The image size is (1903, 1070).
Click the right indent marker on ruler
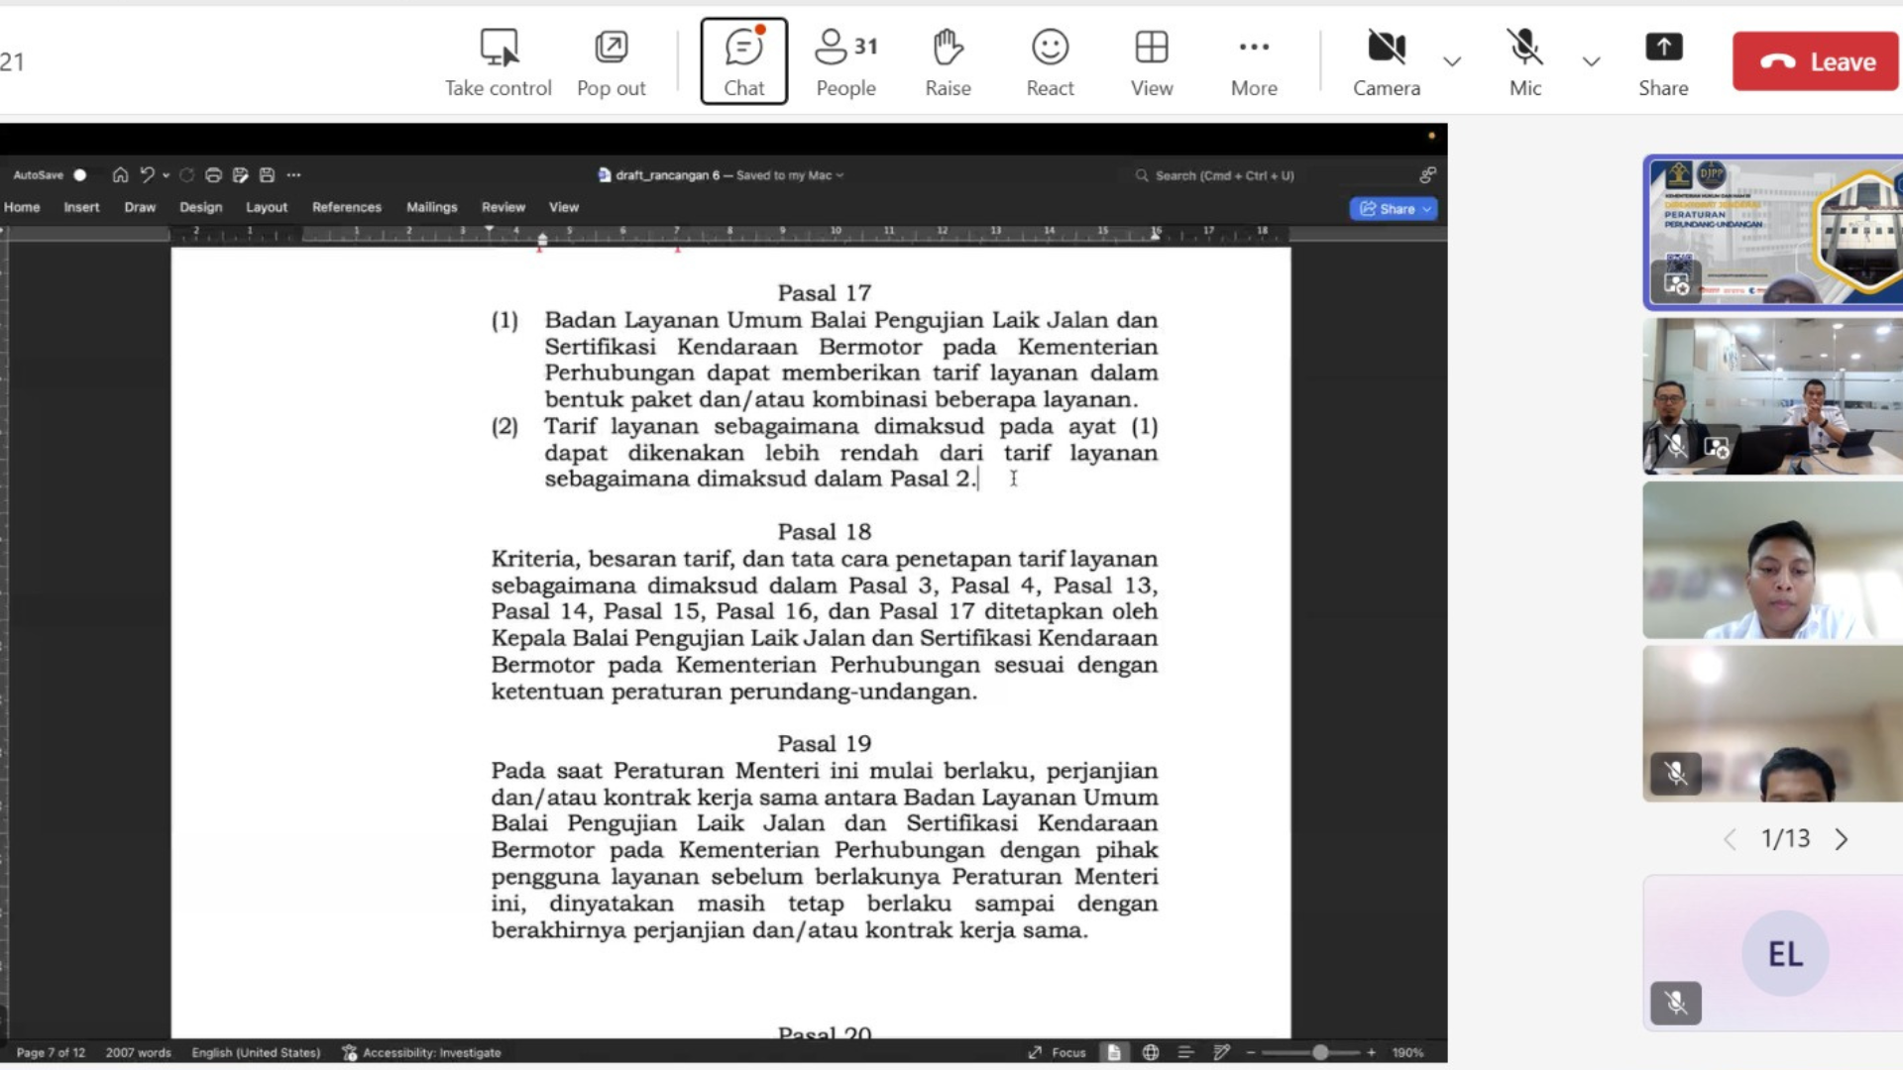[x=1155, y=235]
